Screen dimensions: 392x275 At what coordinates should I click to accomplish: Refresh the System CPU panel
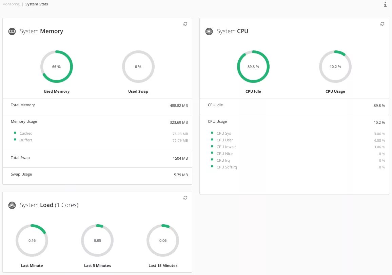pos(382,24)
